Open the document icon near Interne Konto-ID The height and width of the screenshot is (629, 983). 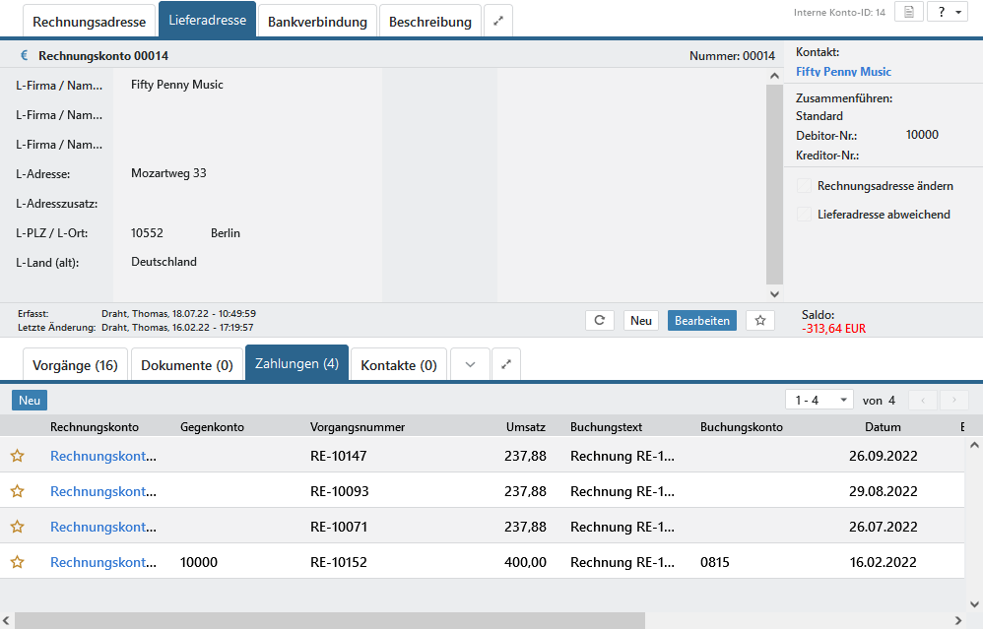tap(908, 12)
